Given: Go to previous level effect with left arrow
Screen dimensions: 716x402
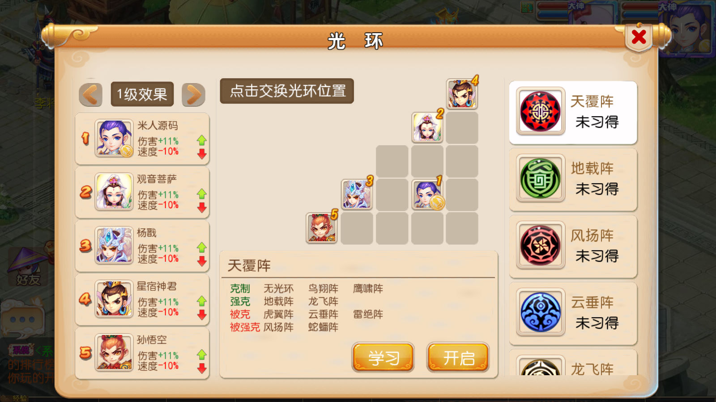Looking at the screenshot, I should 91,94.
